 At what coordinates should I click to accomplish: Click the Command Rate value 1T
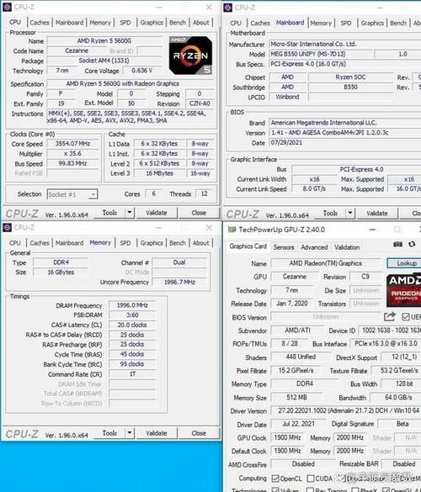tap(132, 374)
